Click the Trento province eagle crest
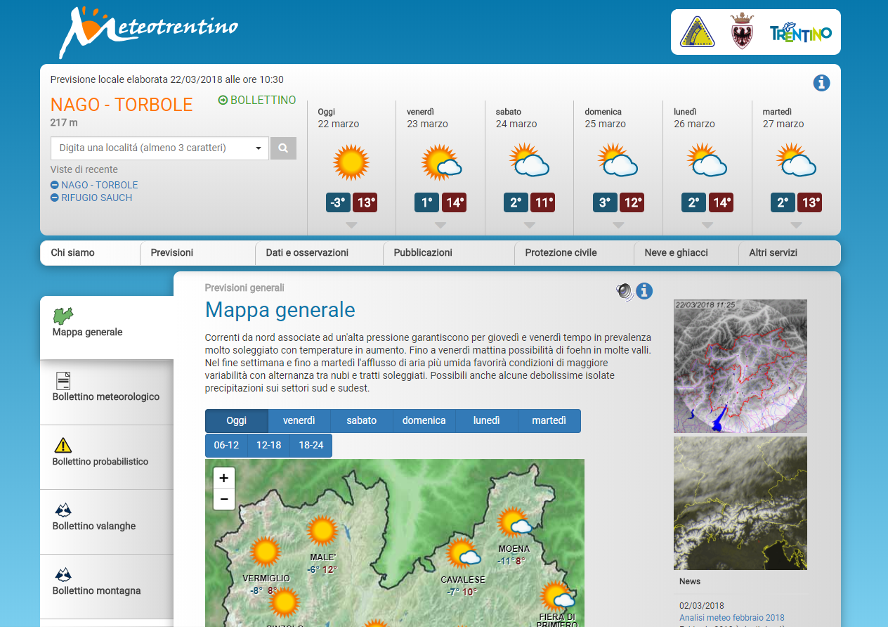 pos(742,32)
